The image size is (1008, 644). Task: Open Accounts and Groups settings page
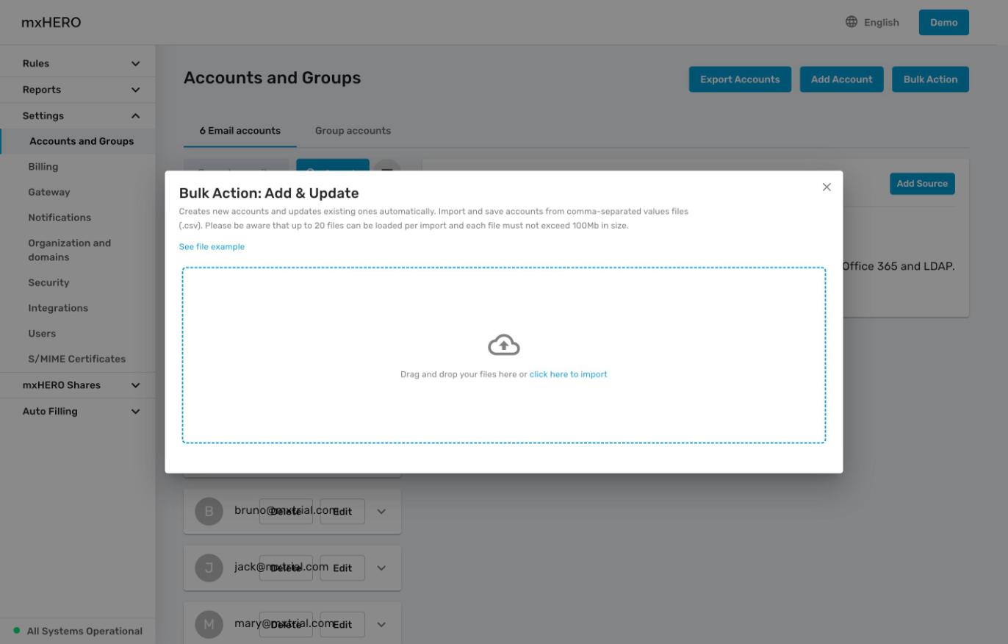pyautogui.click(x=78, y=141)
